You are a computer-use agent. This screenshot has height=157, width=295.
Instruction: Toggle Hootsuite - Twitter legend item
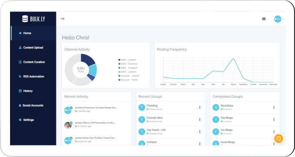click(129, 80)
